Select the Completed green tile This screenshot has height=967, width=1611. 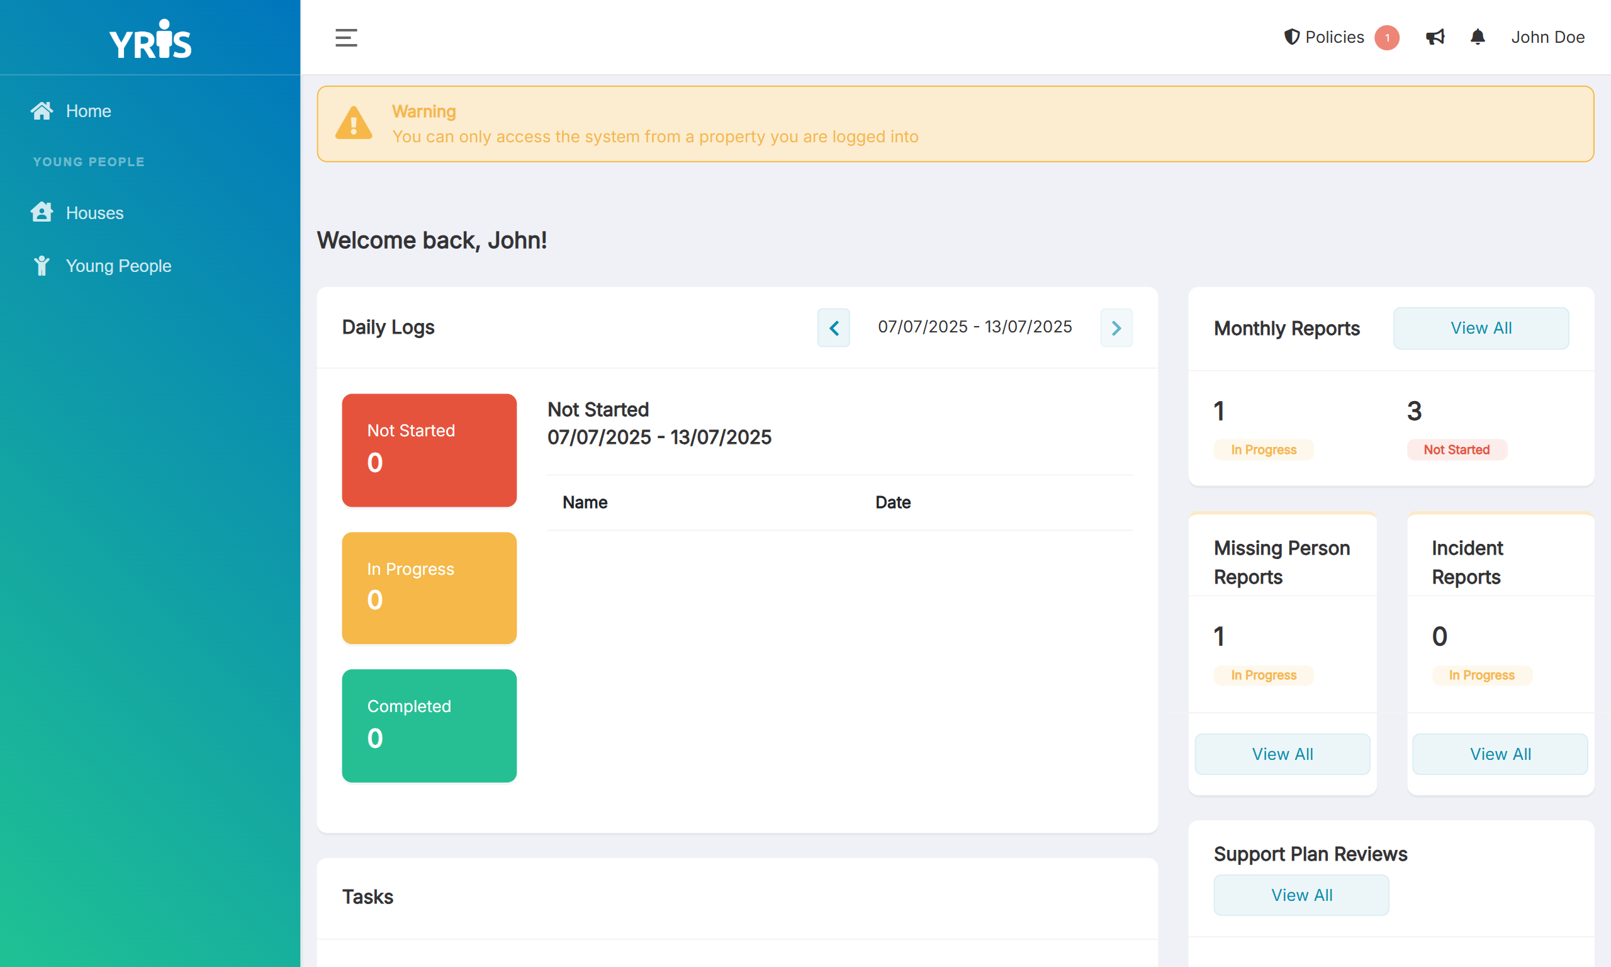point(429,725)
